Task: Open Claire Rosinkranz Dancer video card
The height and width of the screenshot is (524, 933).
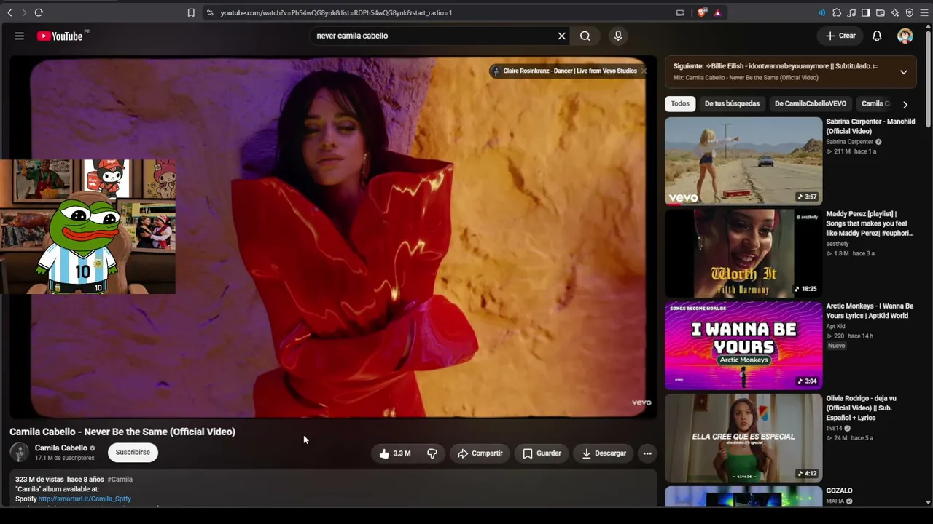Action: (x=569, y=71)
